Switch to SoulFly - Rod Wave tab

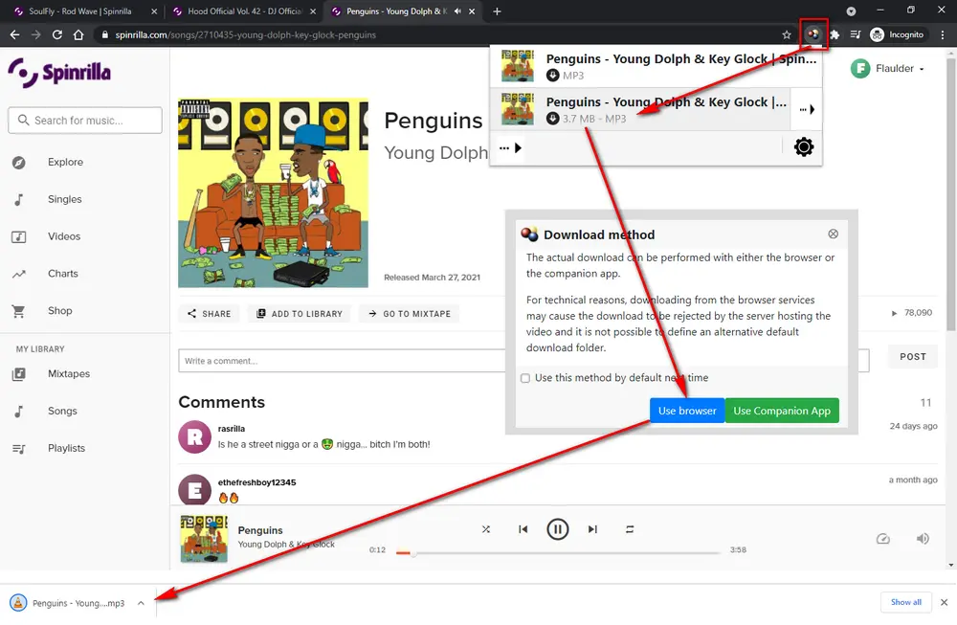tap(79, 11)
